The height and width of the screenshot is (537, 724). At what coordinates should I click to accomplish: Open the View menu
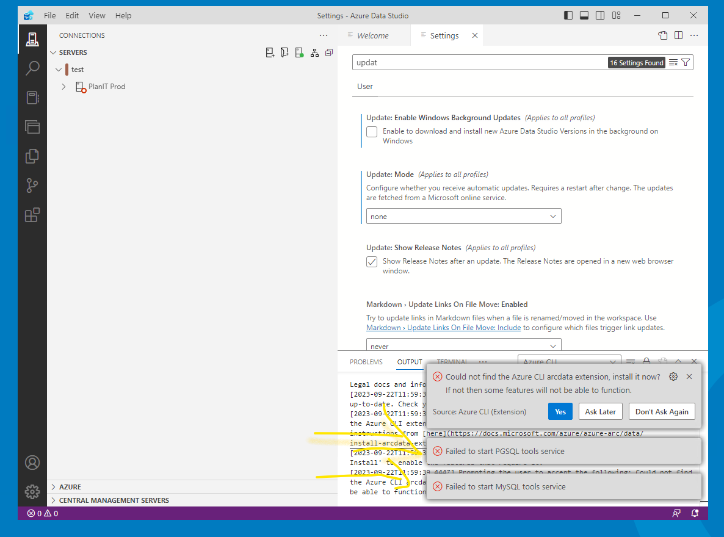[x=97, y=16]
